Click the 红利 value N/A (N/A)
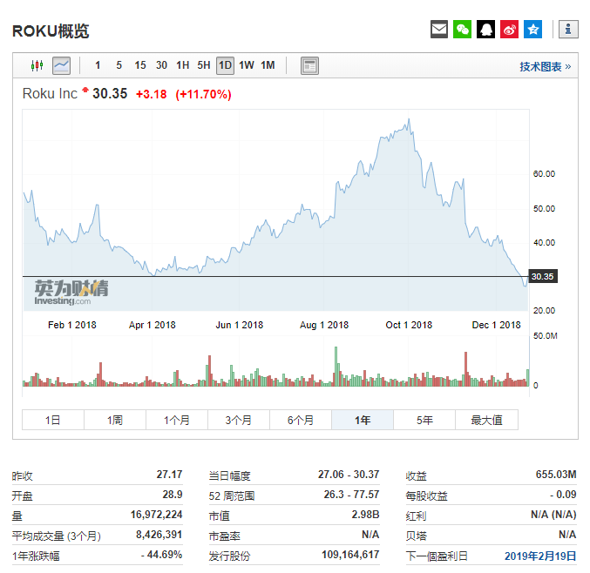Image resolution: width=590 pixels, height=573 pixels. [x=553, y=515]
